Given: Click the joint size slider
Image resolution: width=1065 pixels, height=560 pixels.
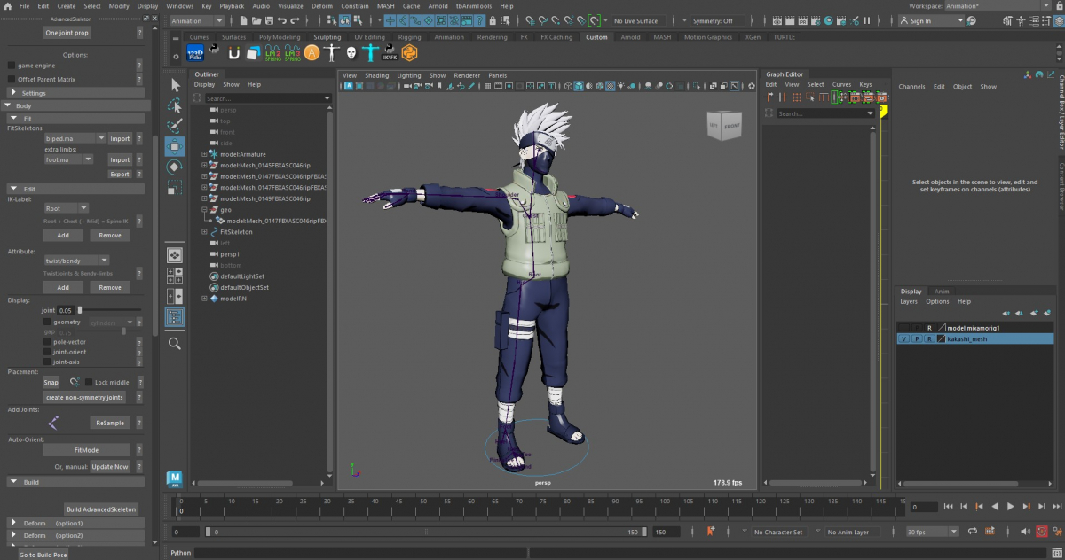Looking at the screenshot, I should coord(80,310).
